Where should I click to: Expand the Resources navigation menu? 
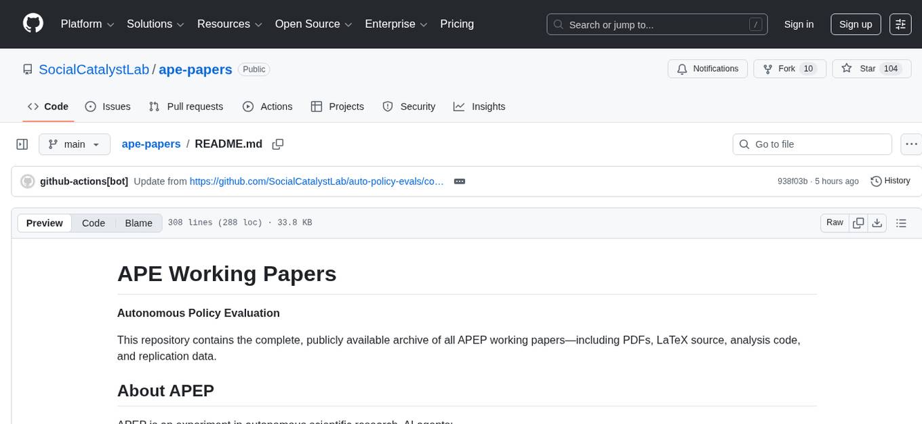click(229, 24)
